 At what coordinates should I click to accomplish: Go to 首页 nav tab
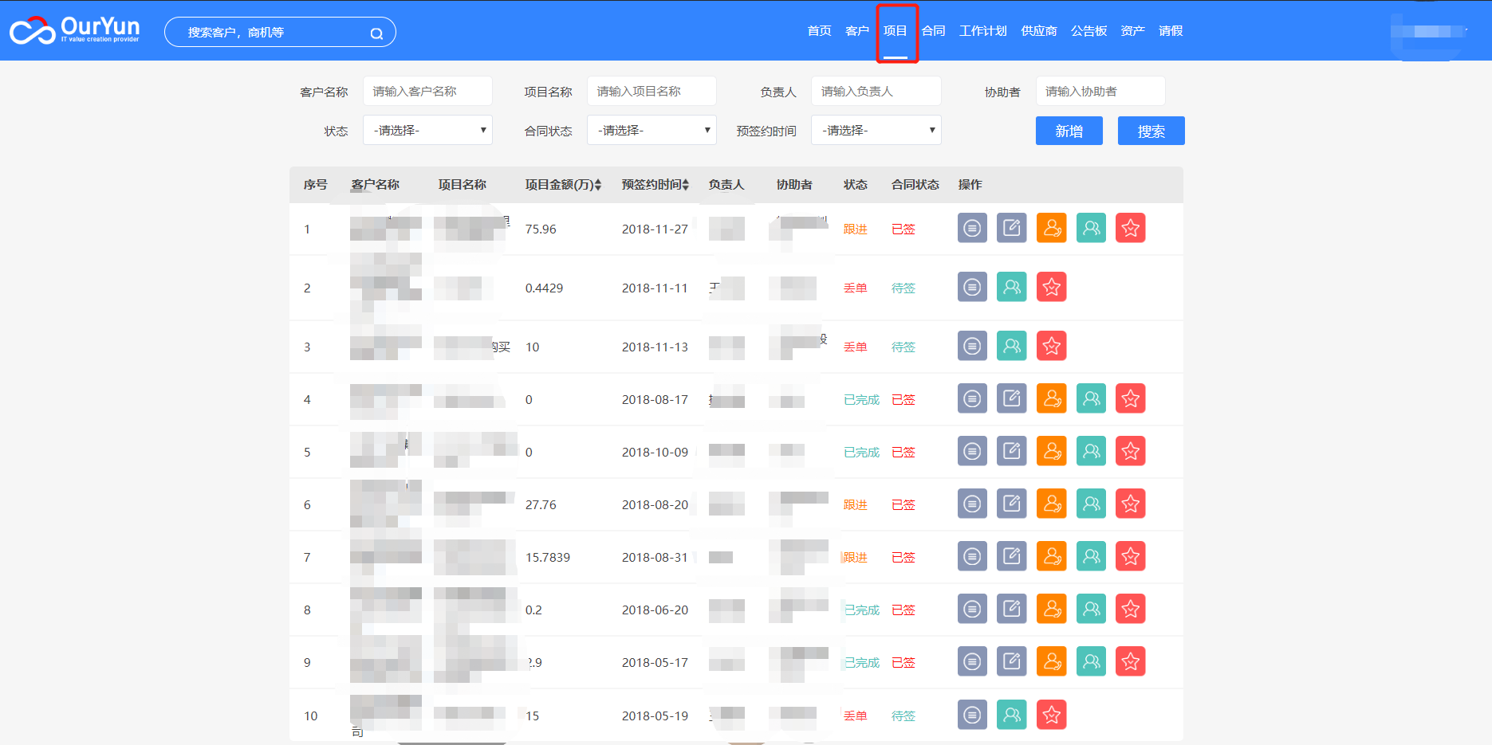[819, 31]
